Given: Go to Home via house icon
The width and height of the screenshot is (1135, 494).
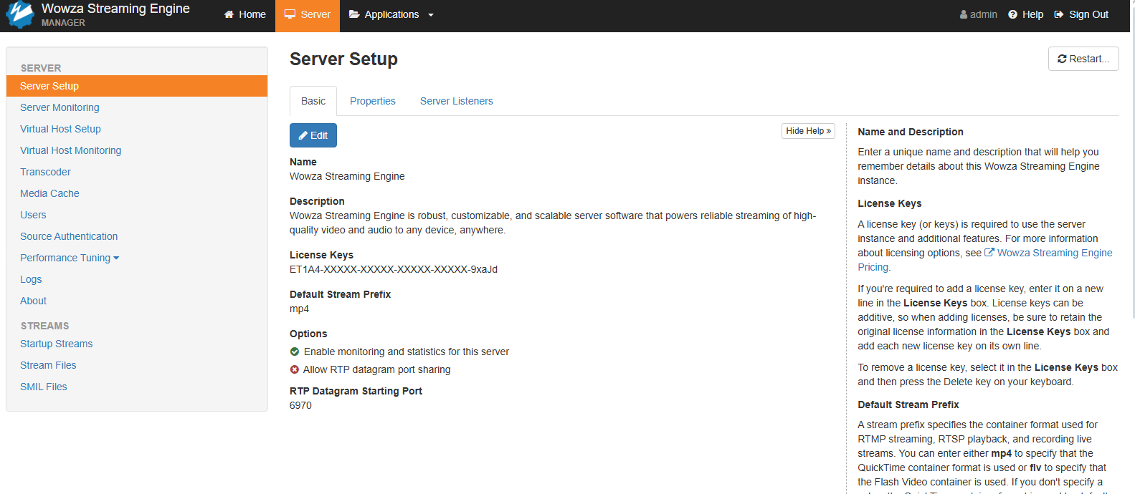Looking at the screenshot, I should [x=229, y=15].
